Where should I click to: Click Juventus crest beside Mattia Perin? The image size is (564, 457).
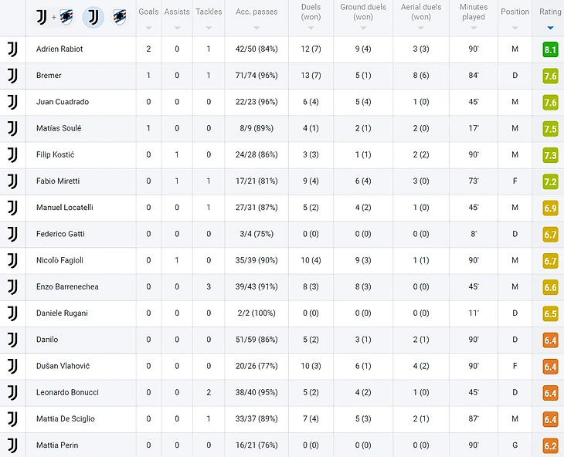(12, 445)
